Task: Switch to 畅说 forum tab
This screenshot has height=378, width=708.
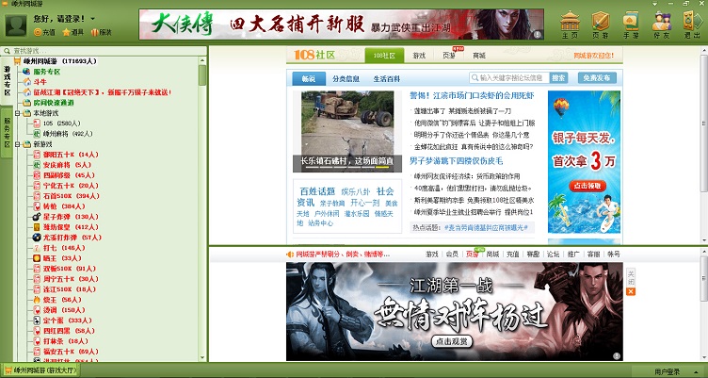Action: point(309,78)
